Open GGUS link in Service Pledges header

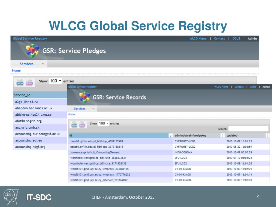click(236, 39)
